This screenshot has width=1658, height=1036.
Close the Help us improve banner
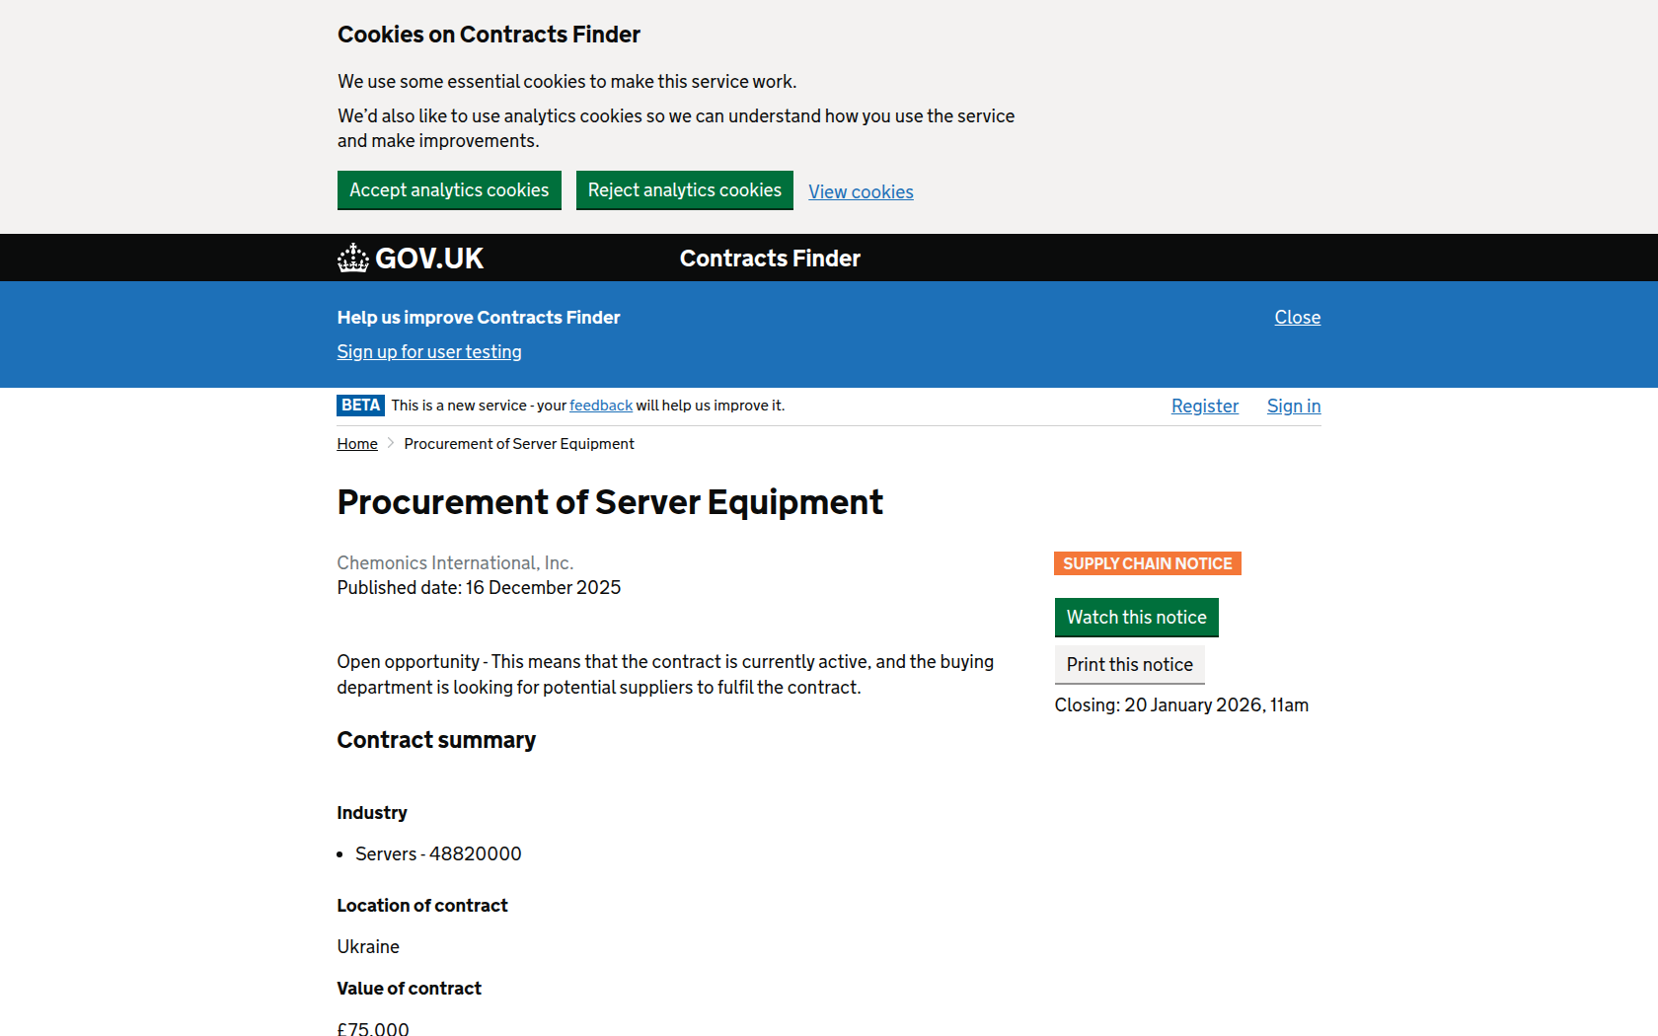(1297, 318)
